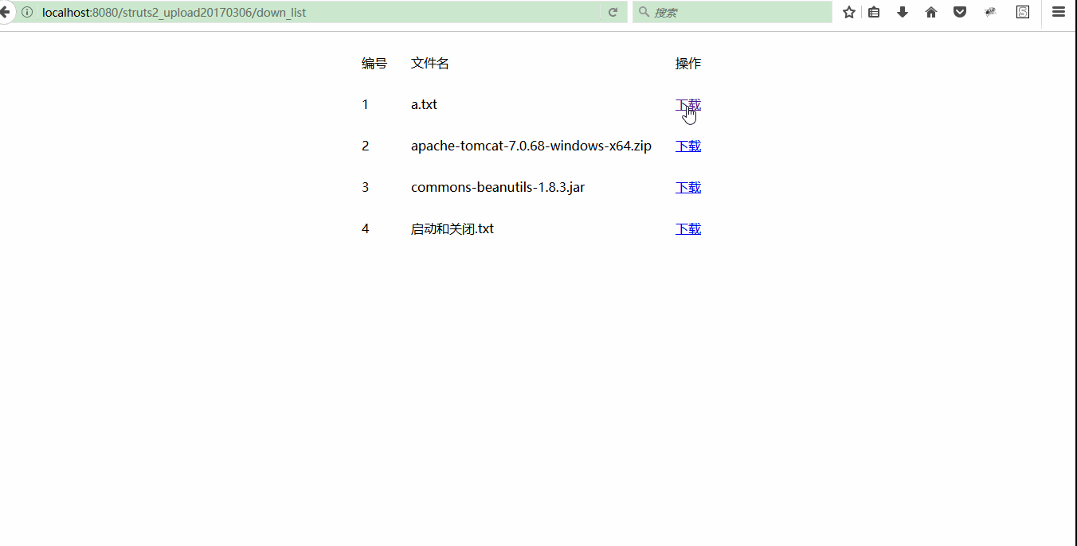Open site information icon in address bar
The height and width of the screenshot is (546, 1077).
coord(27,12)
